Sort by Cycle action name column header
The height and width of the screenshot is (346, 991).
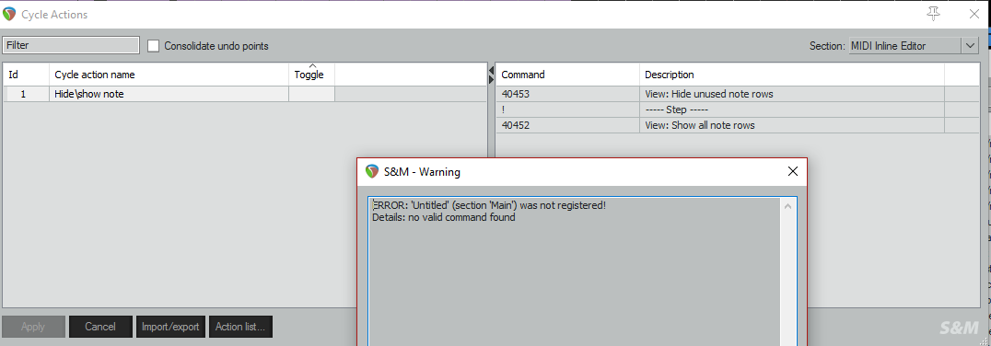click(169, 75)
